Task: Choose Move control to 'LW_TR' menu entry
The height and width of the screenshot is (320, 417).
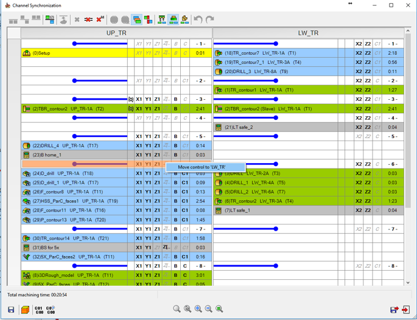Action: pyautogui.click(x=206, y=167)
